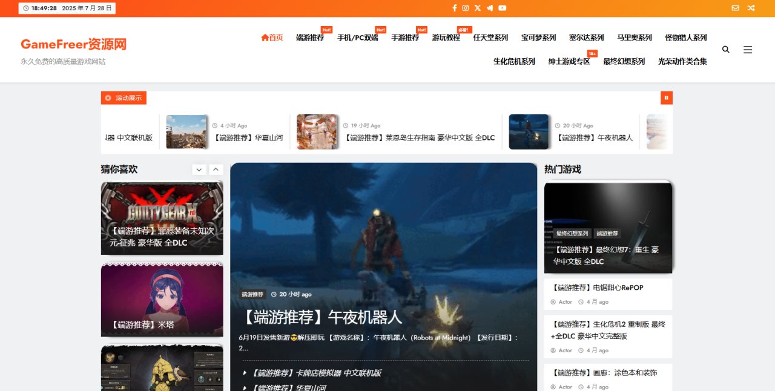Open the 手机/PC双端 menu item
The image size is (775, 391).
pyautogui.click(x=358, y=38)
